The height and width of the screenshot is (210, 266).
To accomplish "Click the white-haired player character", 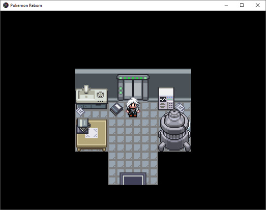I will pyautogui.click(x=133, y=107).
